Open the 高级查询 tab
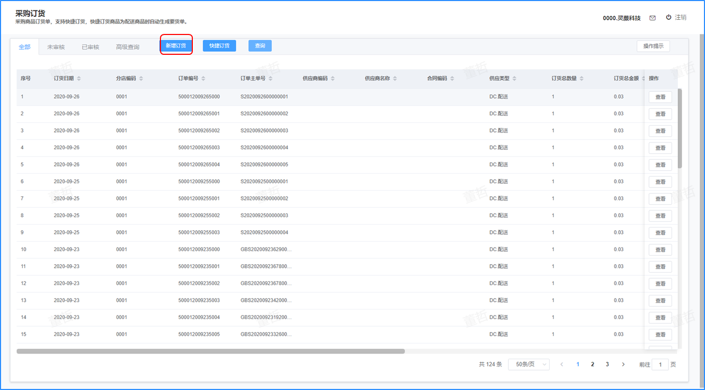This screenshot has width=705, height=390. click(x=128, y=47)
